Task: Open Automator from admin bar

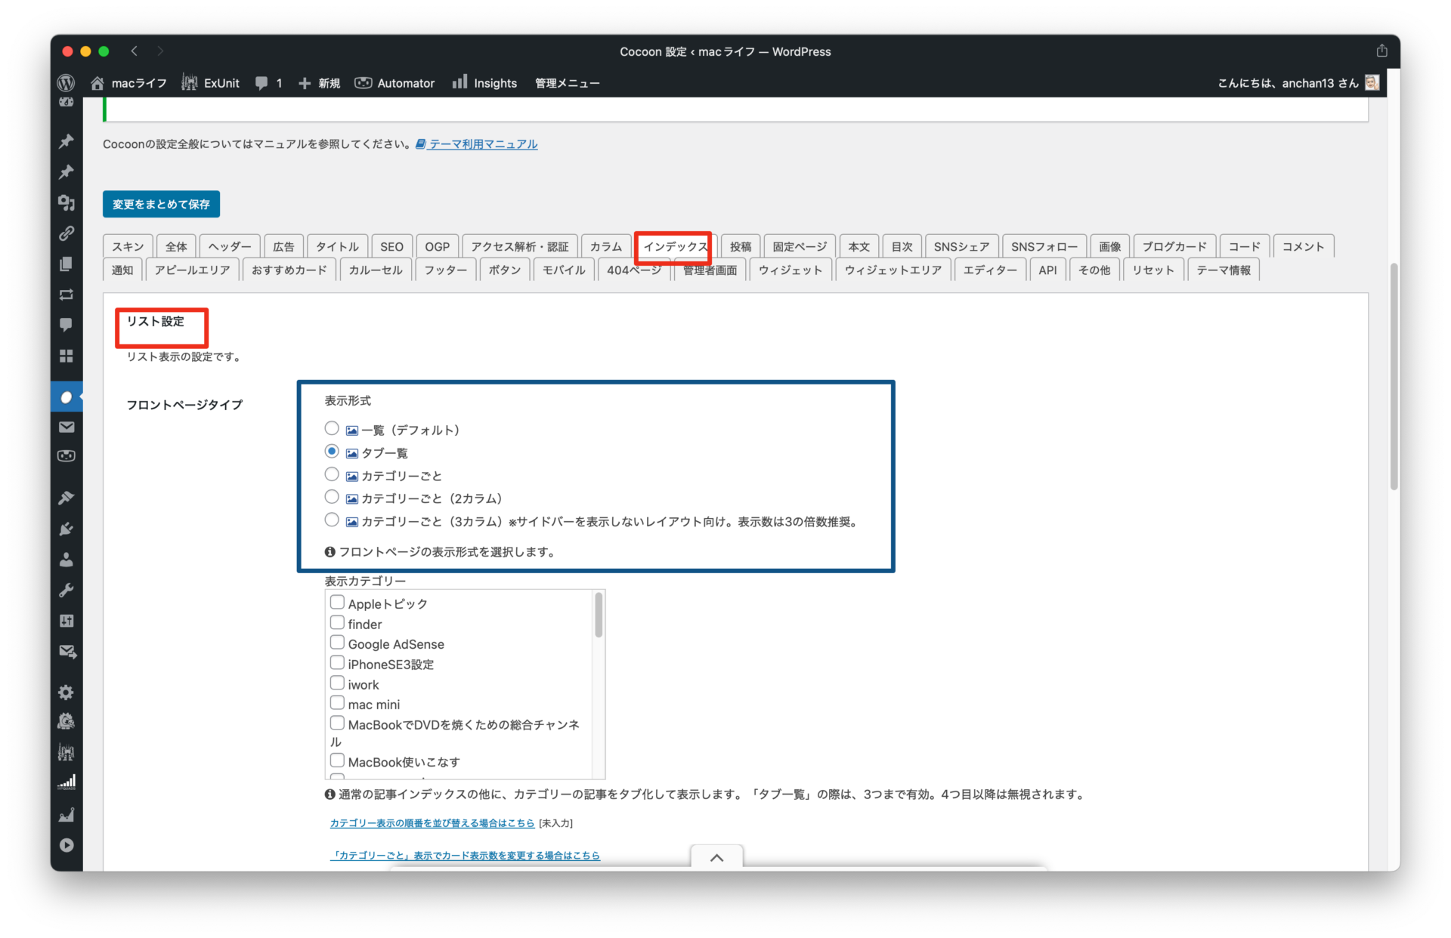Action: click(x=394, y=83)
